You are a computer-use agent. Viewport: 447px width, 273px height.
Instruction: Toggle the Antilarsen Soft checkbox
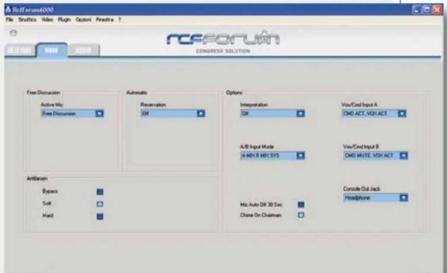(100, 204)
